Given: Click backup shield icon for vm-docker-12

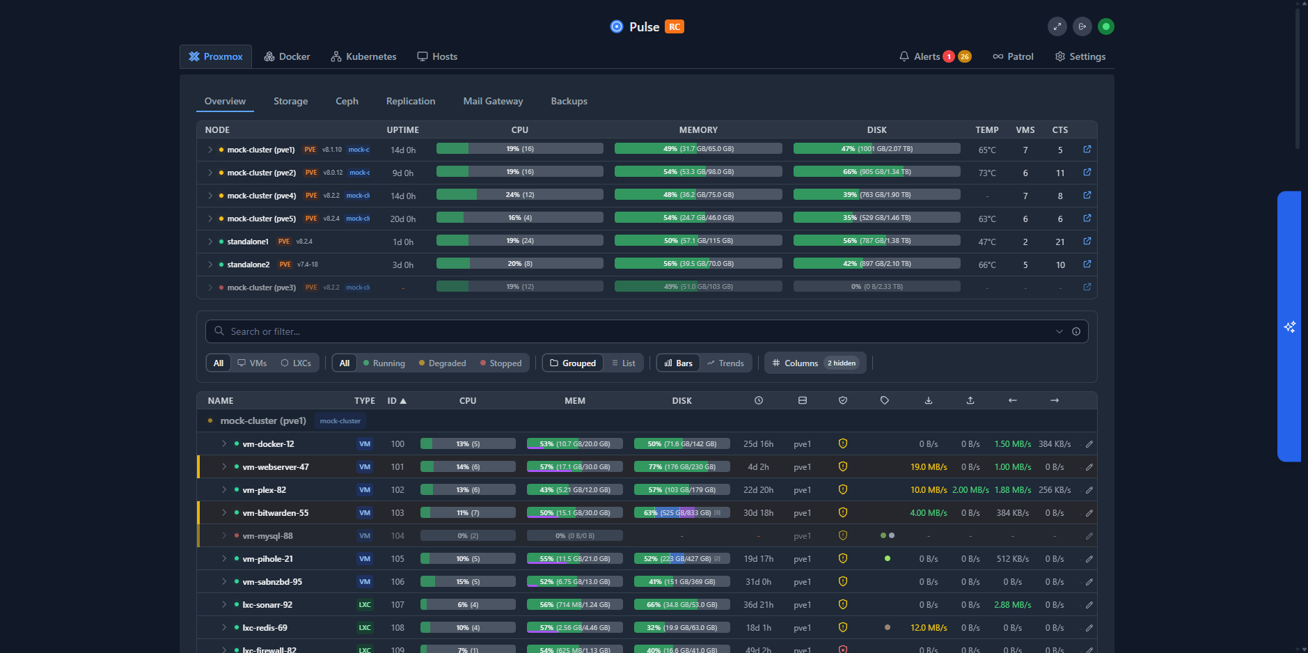Looking at the screenshot, I should (842, 443).
